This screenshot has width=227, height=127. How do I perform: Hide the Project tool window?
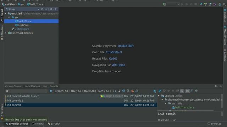(56, 9)
